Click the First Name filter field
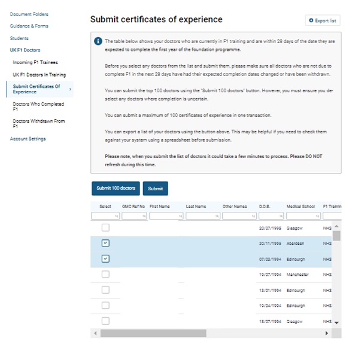 click(166, 216)
